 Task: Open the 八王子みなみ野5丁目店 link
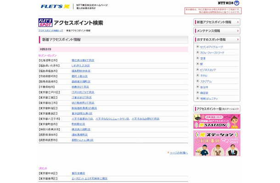coord(146,119)
